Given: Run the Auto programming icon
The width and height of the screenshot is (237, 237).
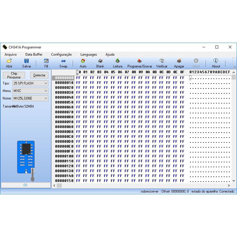Looking at the screenshot, I should point(83,61).
